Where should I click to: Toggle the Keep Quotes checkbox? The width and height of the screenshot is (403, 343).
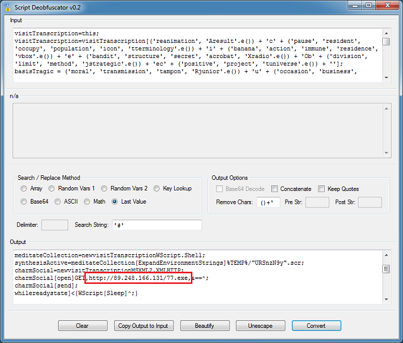tap(322, 189)
